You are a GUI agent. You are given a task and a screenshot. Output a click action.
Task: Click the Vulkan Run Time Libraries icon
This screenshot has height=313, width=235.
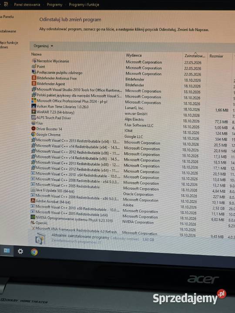point(34,106)
